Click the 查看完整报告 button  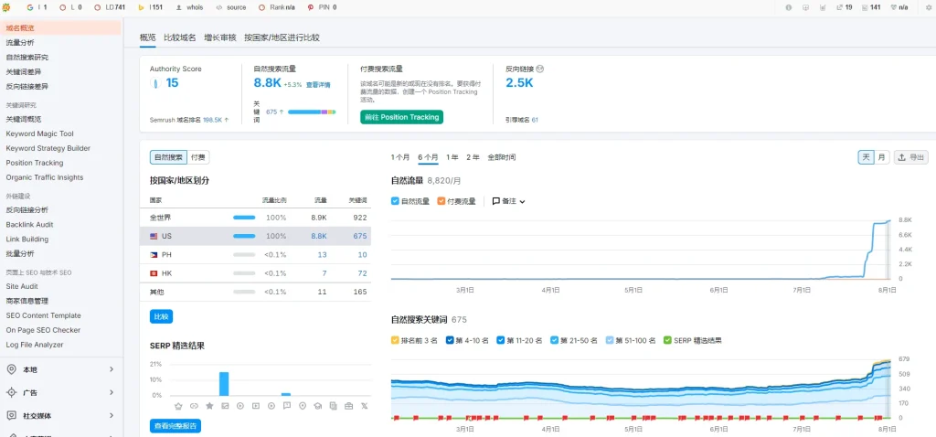175,426
